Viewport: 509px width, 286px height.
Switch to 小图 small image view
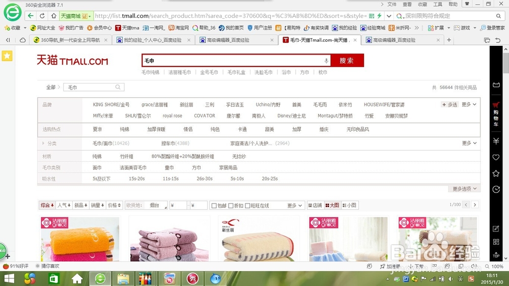point(349,205)
